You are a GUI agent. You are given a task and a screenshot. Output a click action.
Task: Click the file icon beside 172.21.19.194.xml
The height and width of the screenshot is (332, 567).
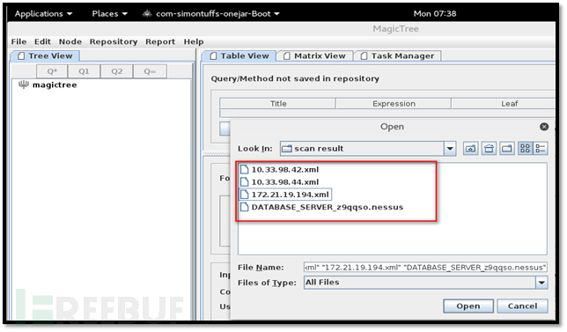tap(245, 195)
